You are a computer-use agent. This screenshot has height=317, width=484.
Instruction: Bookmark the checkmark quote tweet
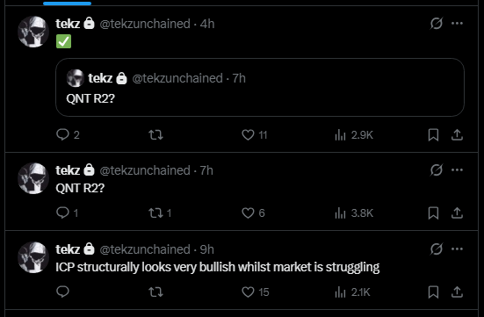pos(433,135)
